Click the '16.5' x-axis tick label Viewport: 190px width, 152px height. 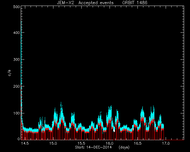tap(137, 143)
